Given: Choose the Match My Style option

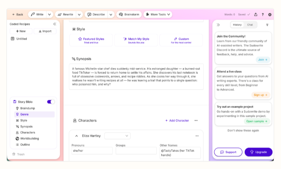Looking at the screenshot, I should click(136, 40).
